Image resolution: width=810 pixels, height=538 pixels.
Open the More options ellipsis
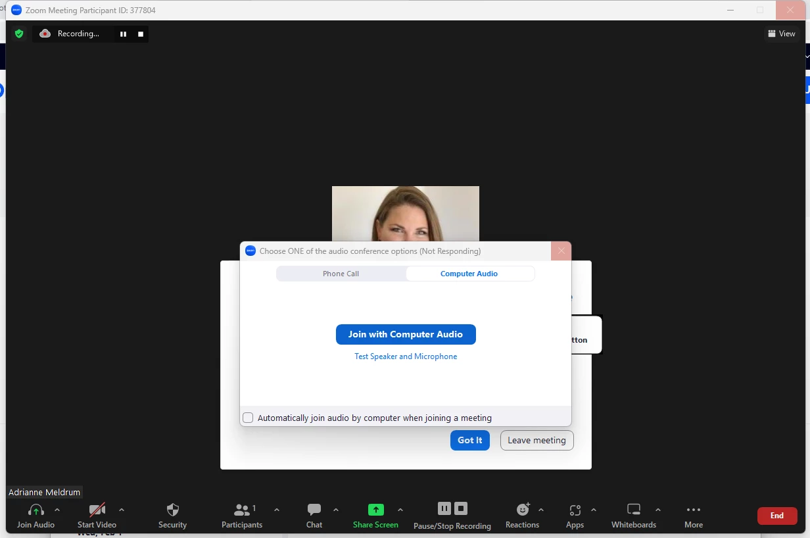point(694,510)
